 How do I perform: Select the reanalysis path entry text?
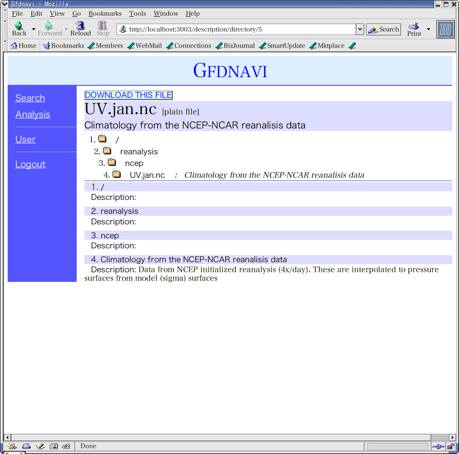[139, 151]
